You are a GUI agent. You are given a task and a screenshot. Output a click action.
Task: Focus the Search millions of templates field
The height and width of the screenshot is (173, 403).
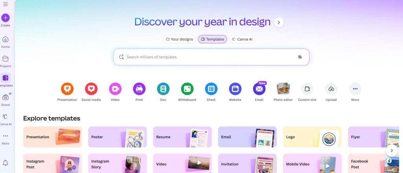(211, 57)
